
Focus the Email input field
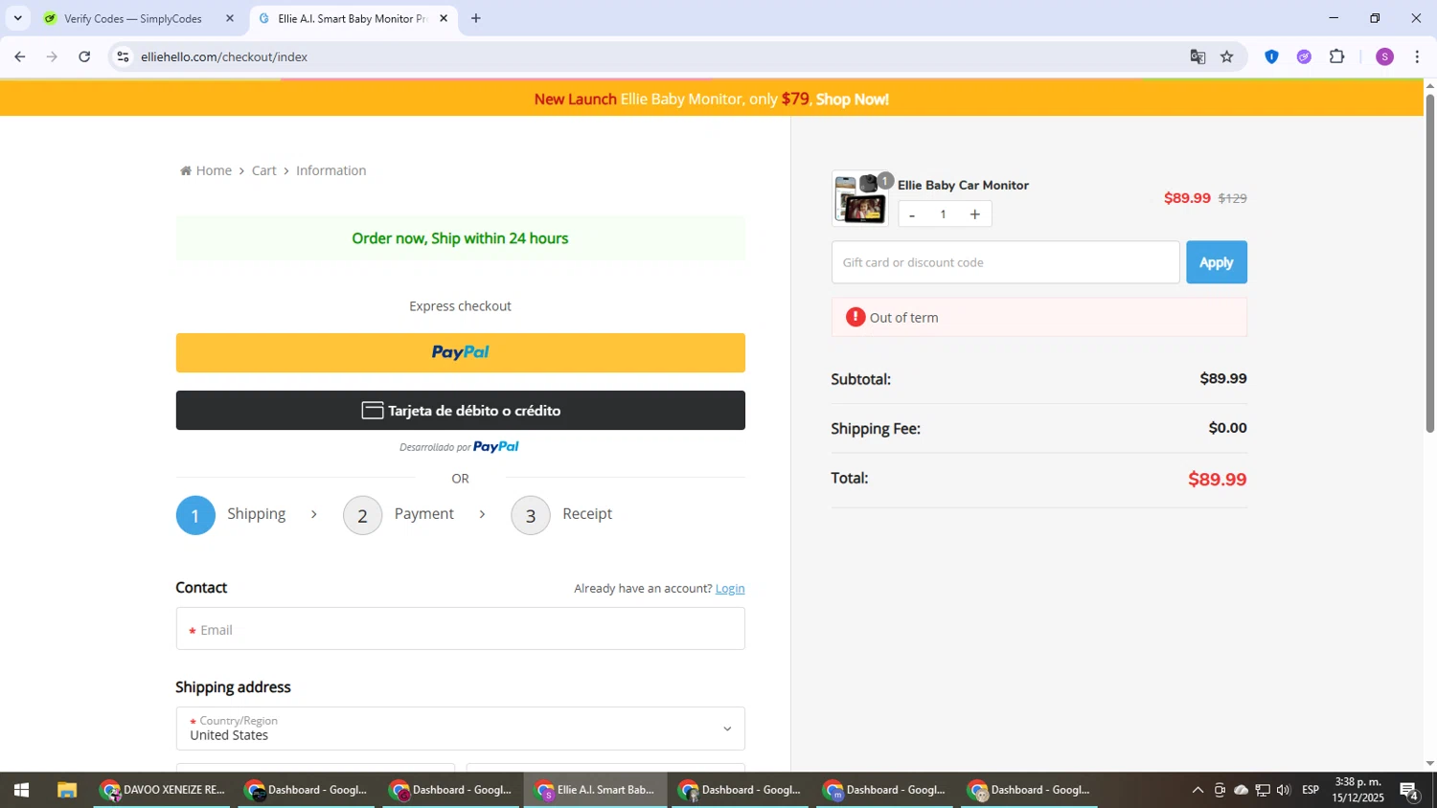coord(460,629)
